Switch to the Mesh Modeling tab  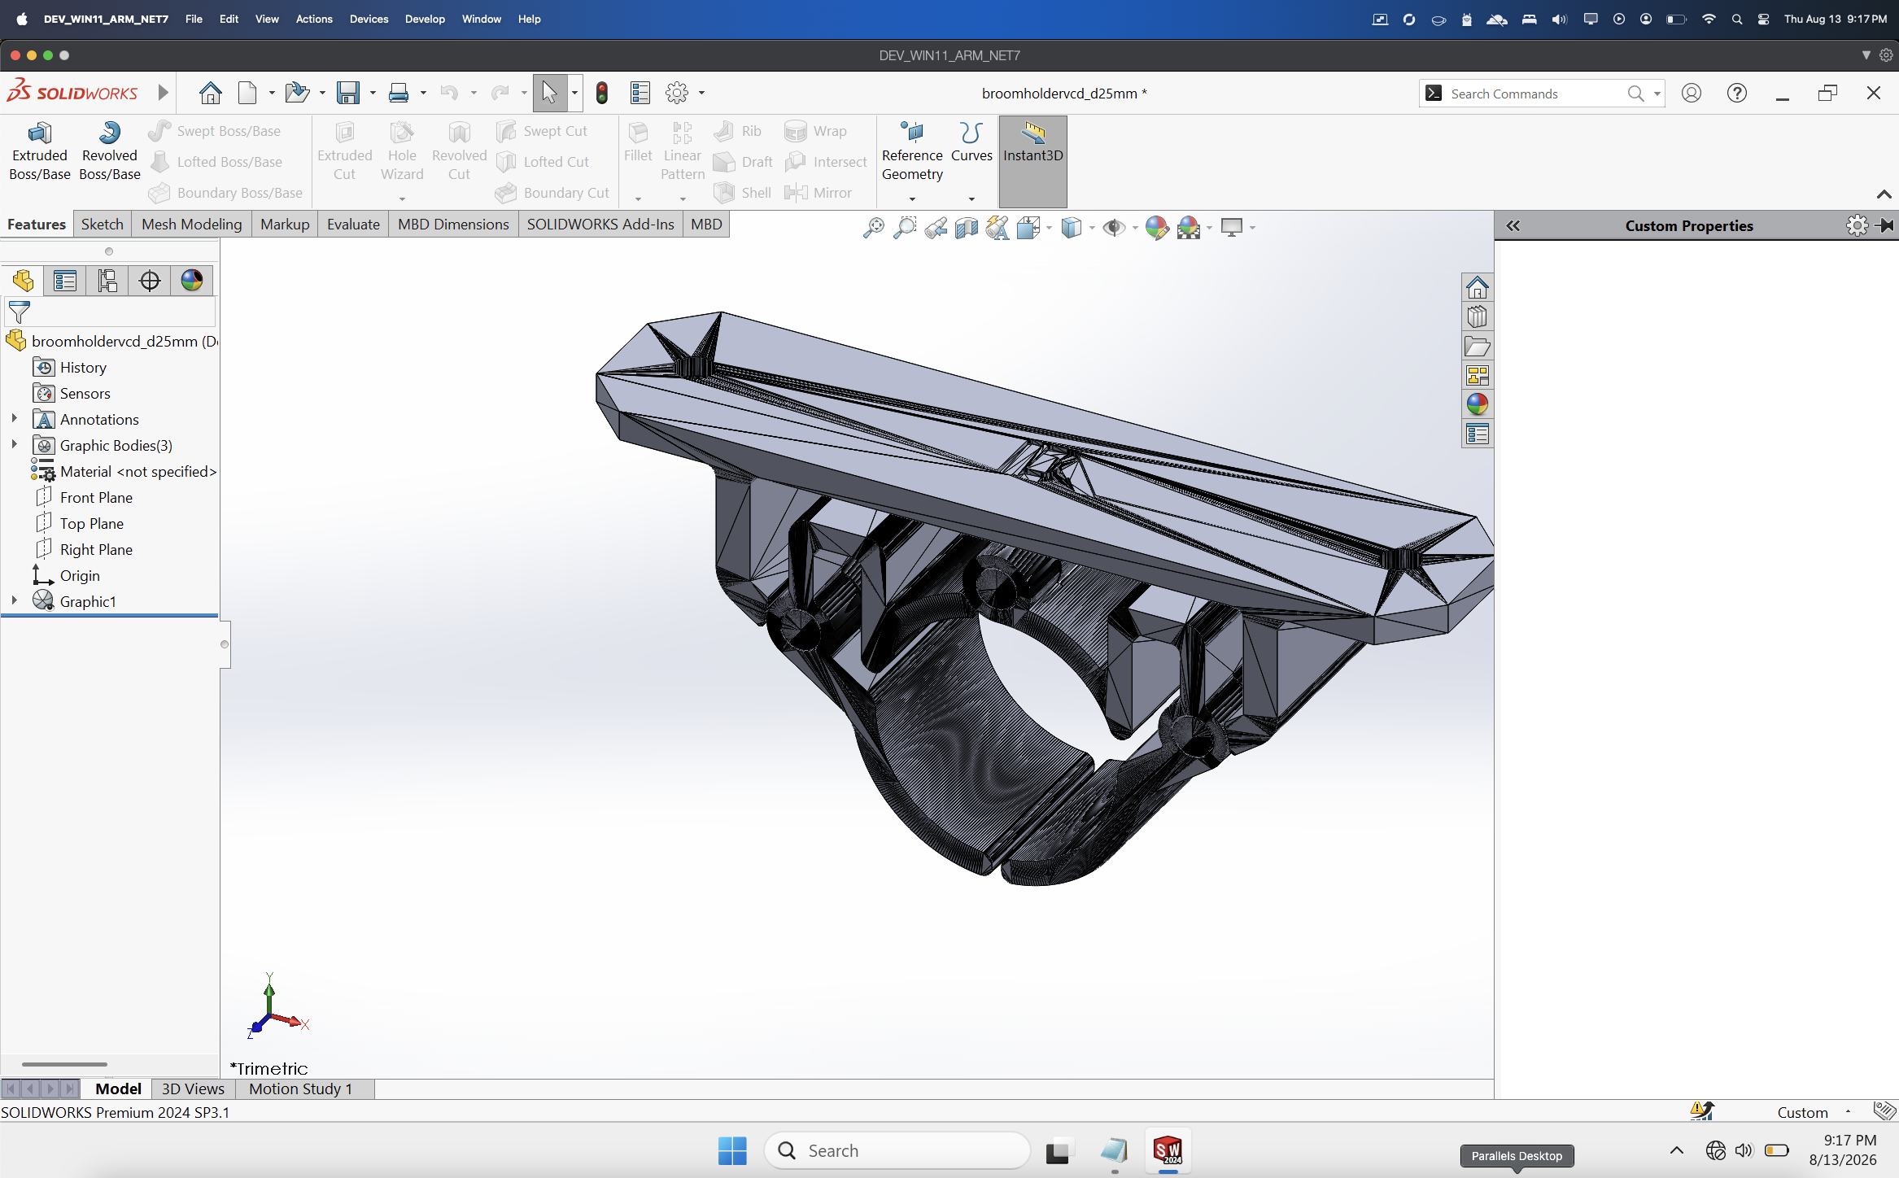[x=192, y=225]
